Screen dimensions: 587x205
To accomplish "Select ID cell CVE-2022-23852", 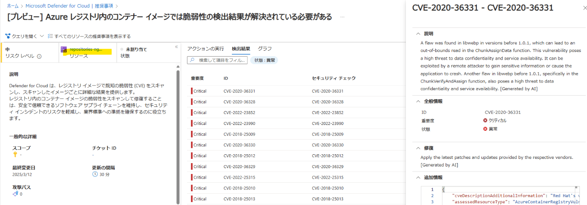I will pyautogui.click(x=239, y=112).
